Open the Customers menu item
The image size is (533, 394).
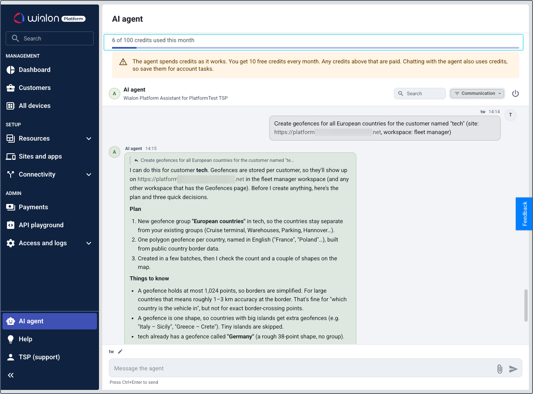click(x=49, y=88)
